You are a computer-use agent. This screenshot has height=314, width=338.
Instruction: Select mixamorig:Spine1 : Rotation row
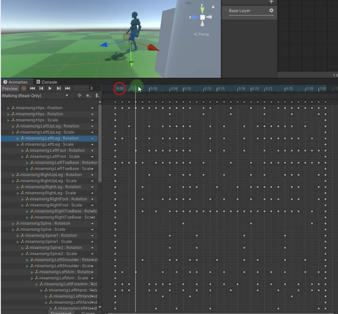point(49,235)
